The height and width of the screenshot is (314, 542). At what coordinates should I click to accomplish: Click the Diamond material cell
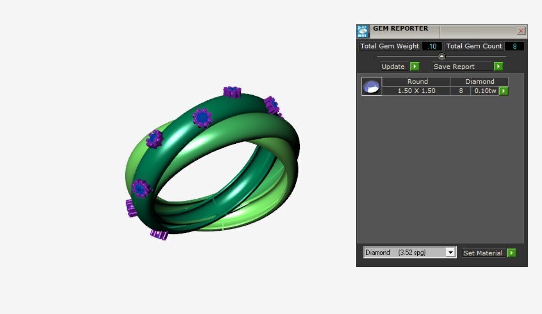(x=480, y=81)
